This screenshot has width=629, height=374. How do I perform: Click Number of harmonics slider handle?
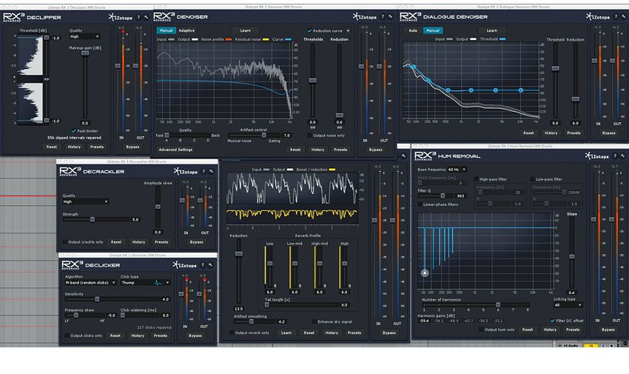498,304
